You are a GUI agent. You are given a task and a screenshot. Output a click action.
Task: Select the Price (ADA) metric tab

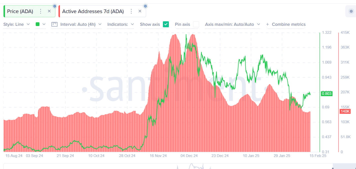coord(20,11)
